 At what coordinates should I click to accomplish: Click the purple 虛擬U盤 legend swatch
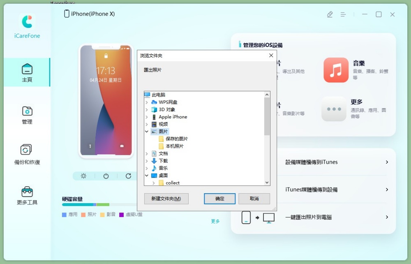121,215
